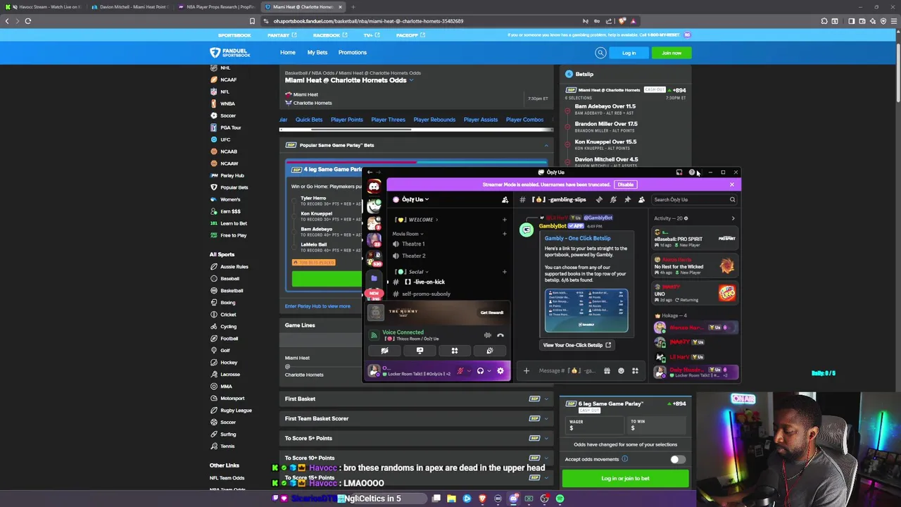This screenshot has width=901, height=507.
Task: Open Discord help icon in title bar
Action: [x=692, y=173]
